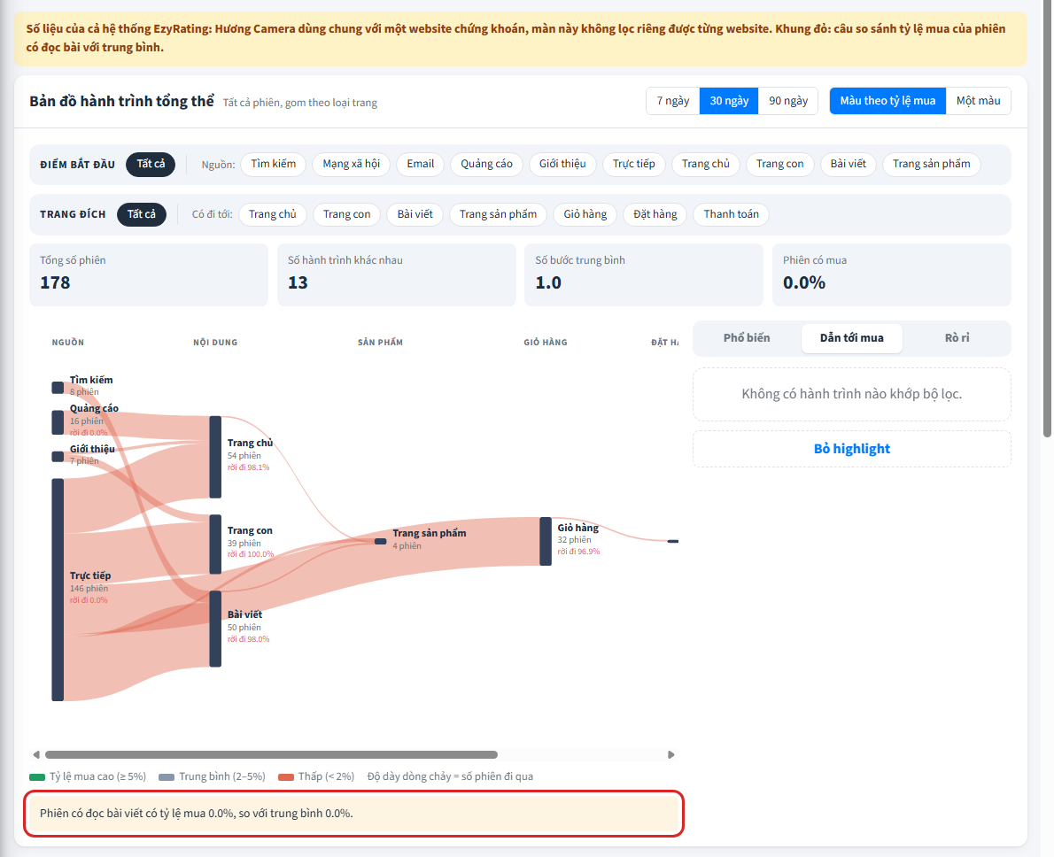Click the Trang con 39 phiên node bar

pyautogui.click(x=215, y=544)
